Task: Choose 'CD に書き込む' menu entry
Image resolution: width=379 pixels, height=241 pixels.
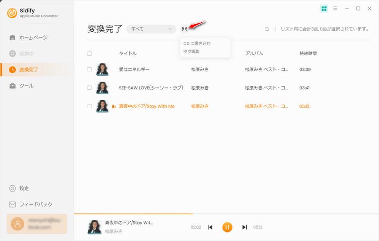Action: click(197, 43)
